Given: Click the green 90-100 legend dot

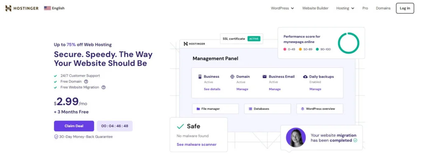Looking at the screenshot, I should pyautogui.click(x=317, y=50).
